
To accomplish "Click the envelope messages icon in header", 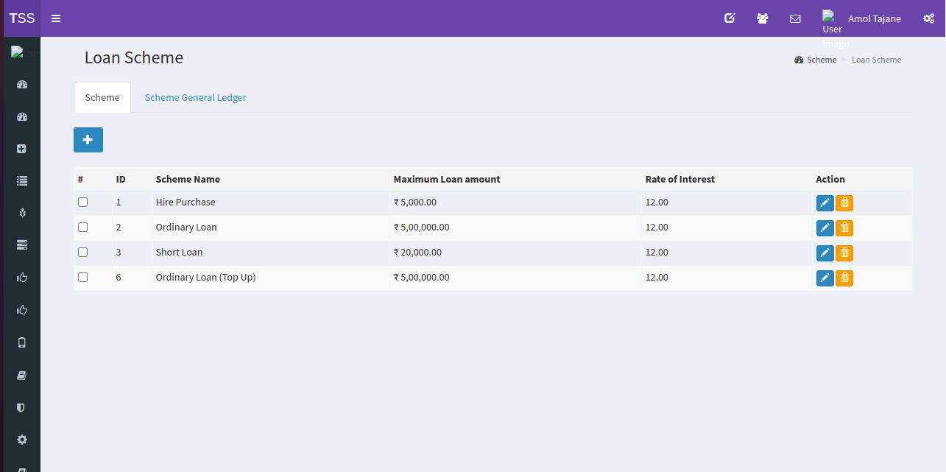I will point(795,18).
